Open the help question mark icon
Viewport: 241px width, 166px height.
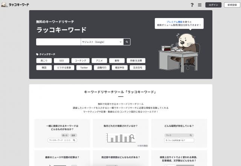(x=192, y=5)
